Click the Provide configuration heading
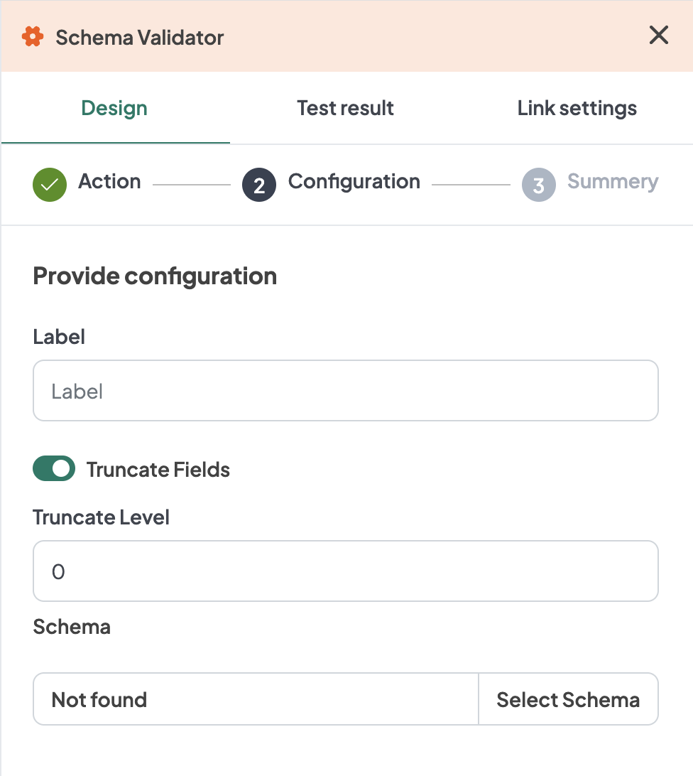 pyautogui.click(x=155, y=276)
